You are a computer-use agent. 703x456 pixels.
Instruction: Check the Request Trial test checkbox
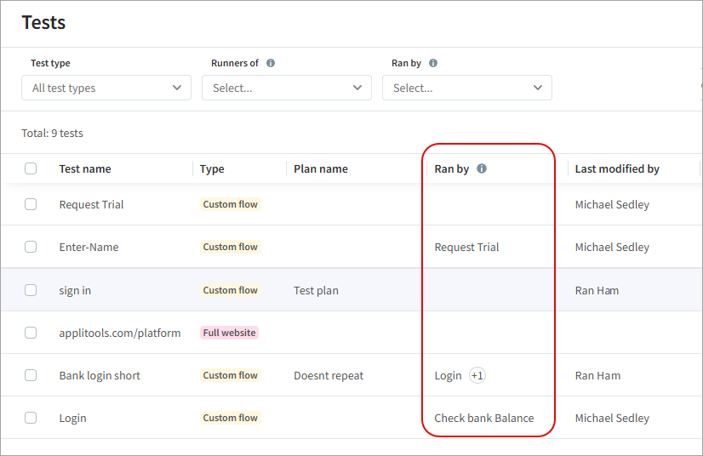pos(31,204)
